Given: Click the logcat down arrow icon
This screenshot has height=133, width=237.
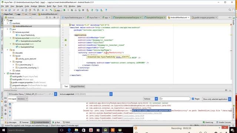Looking at the screenshot, I should point(10,115).
